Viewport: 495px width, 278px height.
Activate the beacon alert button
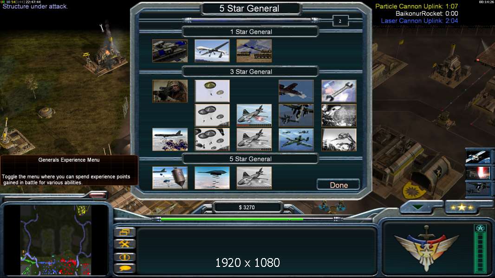(125, 257)
